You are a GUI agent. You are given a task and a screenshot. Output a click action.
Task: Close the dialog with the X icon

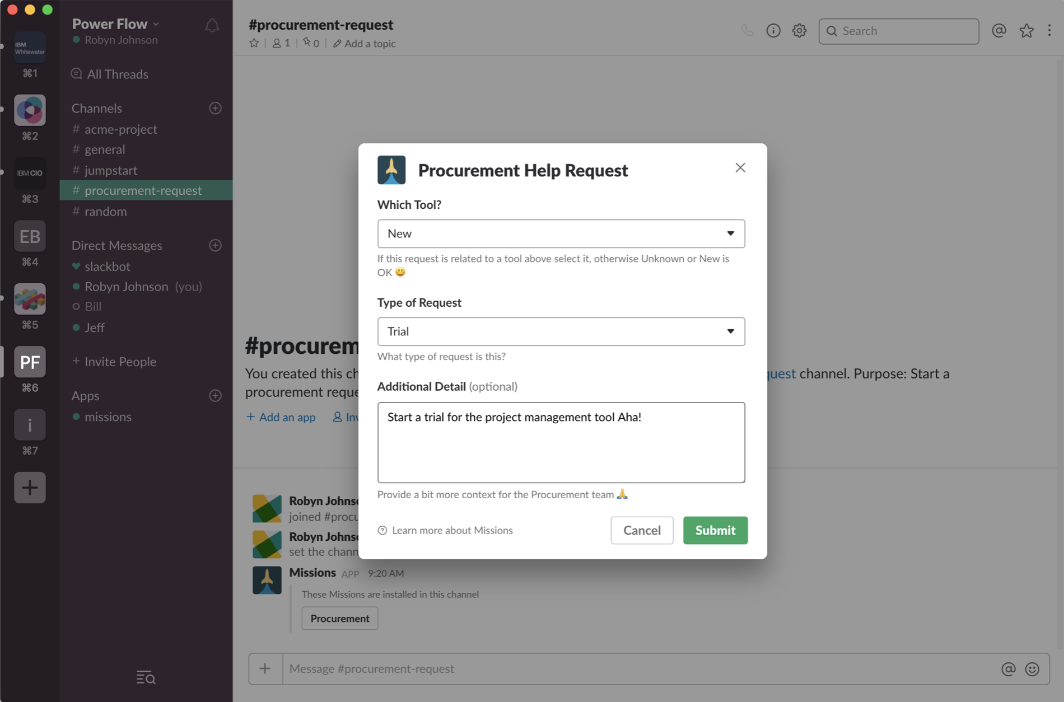click(740, 167)
